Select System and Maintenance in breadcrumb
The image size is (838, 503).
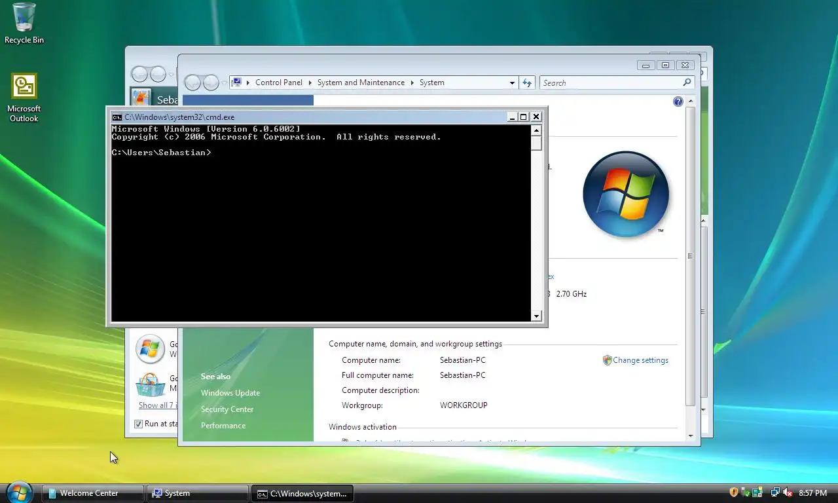pos(361,83)
